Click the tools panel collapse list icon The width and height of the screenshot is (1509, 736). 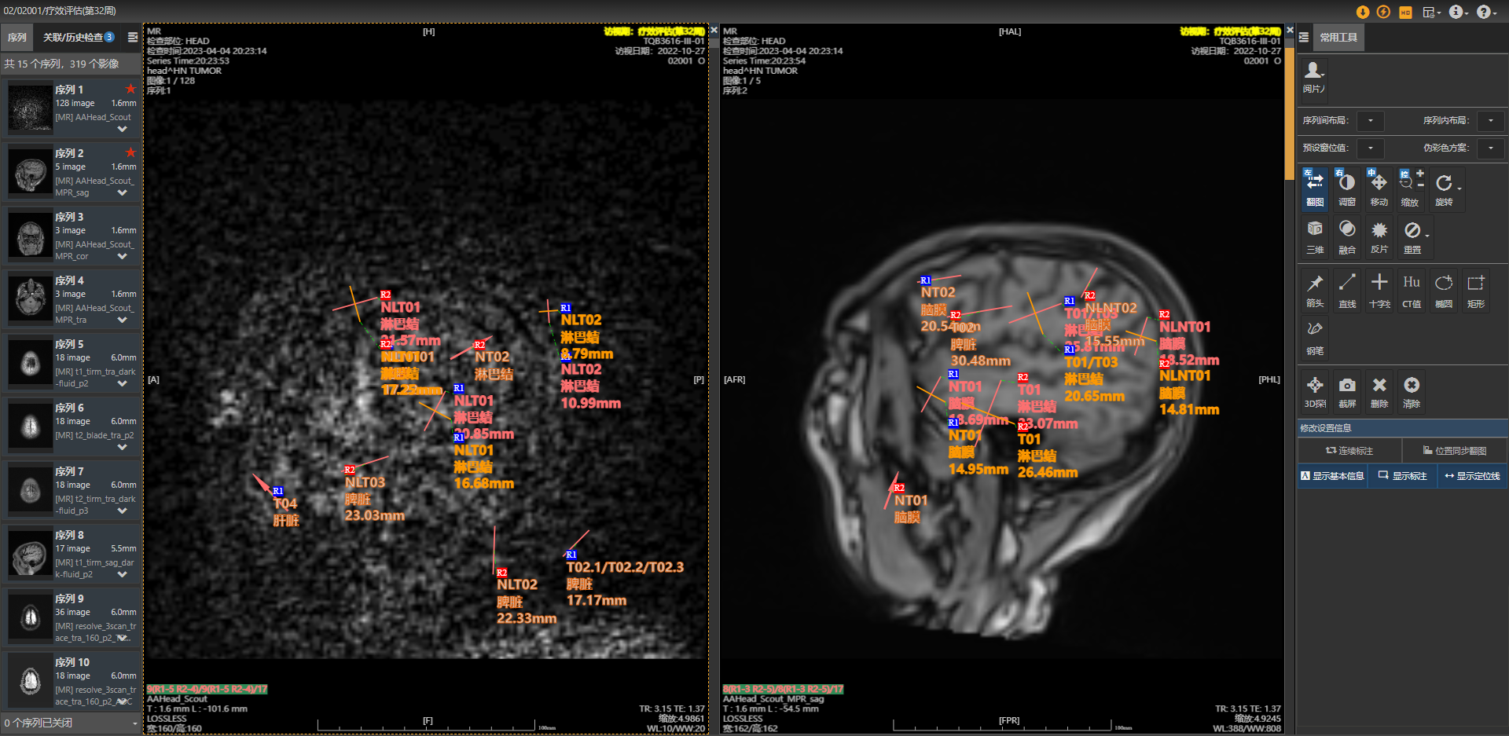click(x=1304, y=37)
